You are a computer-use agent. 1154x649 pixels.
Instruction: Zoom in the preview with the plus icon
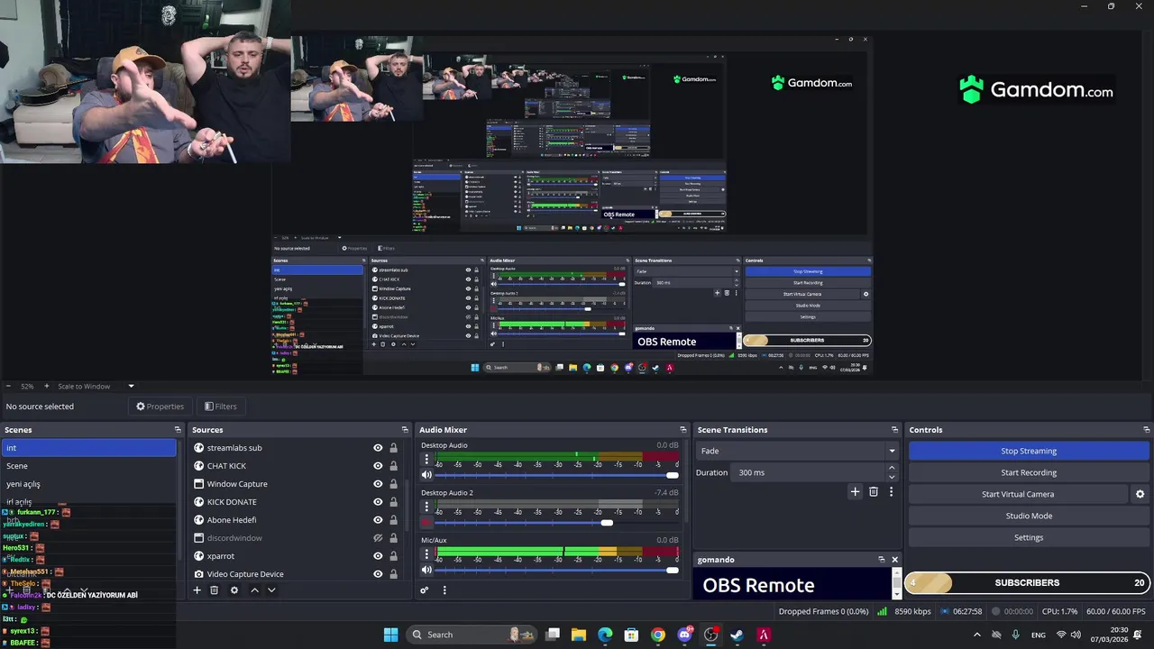coord(47,386)
